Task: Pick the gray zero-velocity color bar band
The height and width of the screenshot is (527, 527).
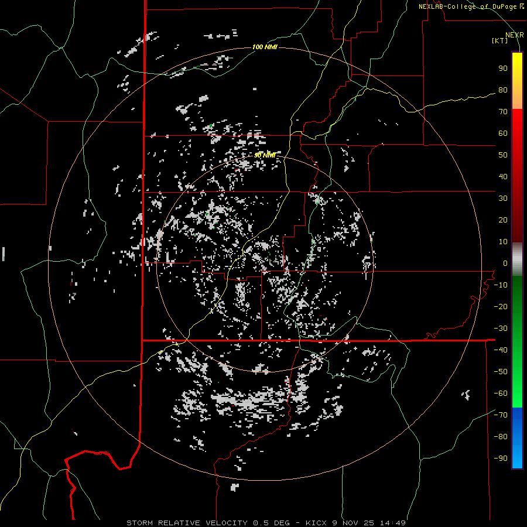Action: pyautogui.click(x=517, y=259)
